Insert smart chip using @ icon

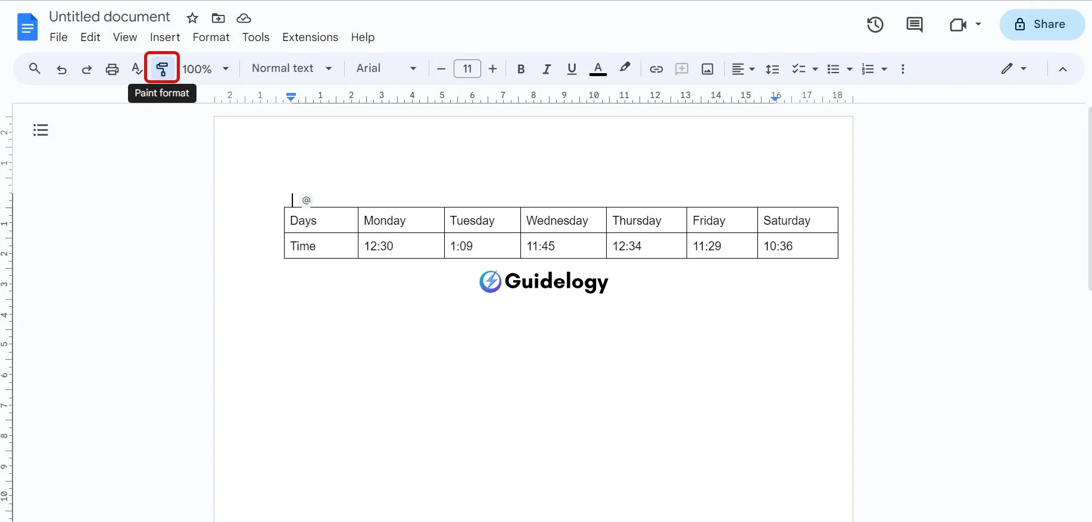tap(306, 200)
